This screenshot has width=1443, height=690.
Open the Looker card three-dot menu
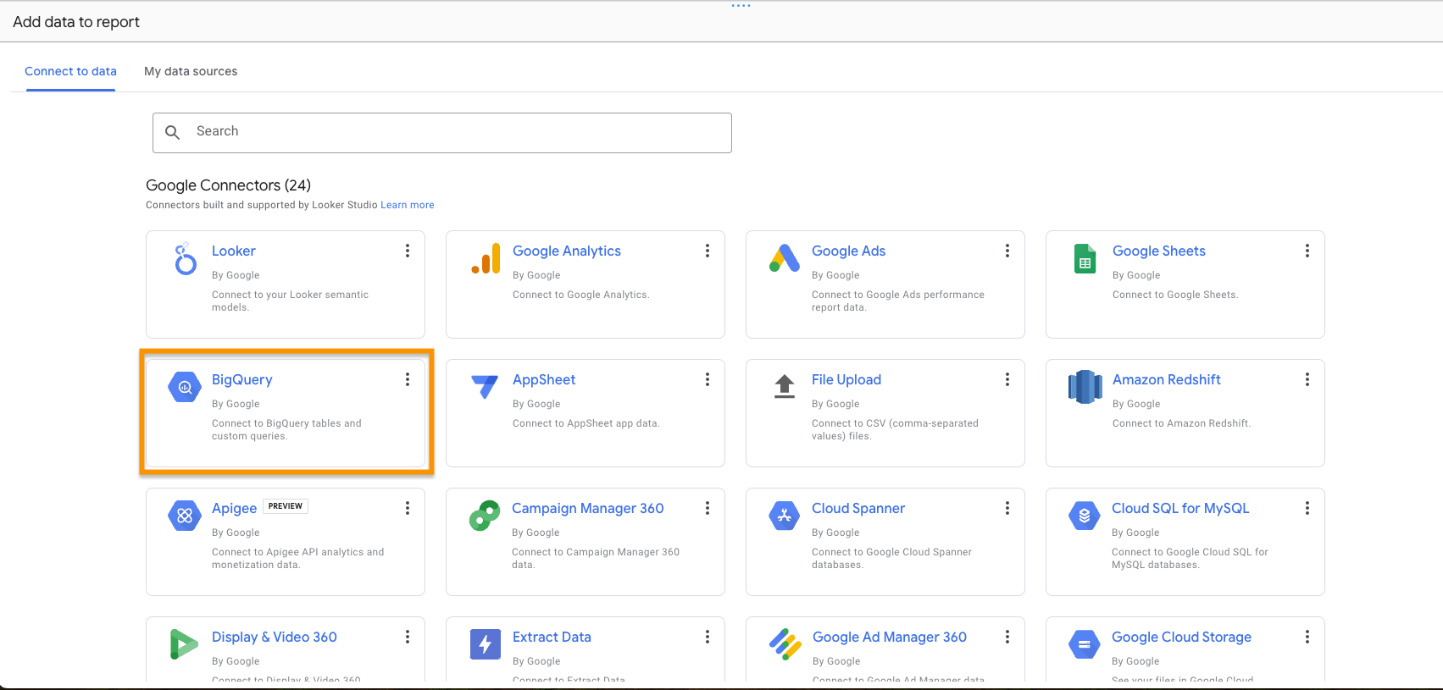408,251
